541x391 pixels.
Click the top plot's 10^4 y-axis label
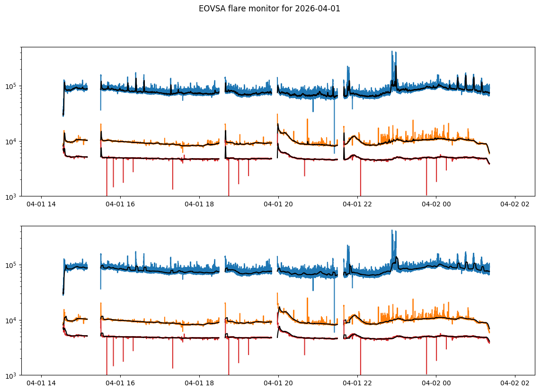click(12, 141)
